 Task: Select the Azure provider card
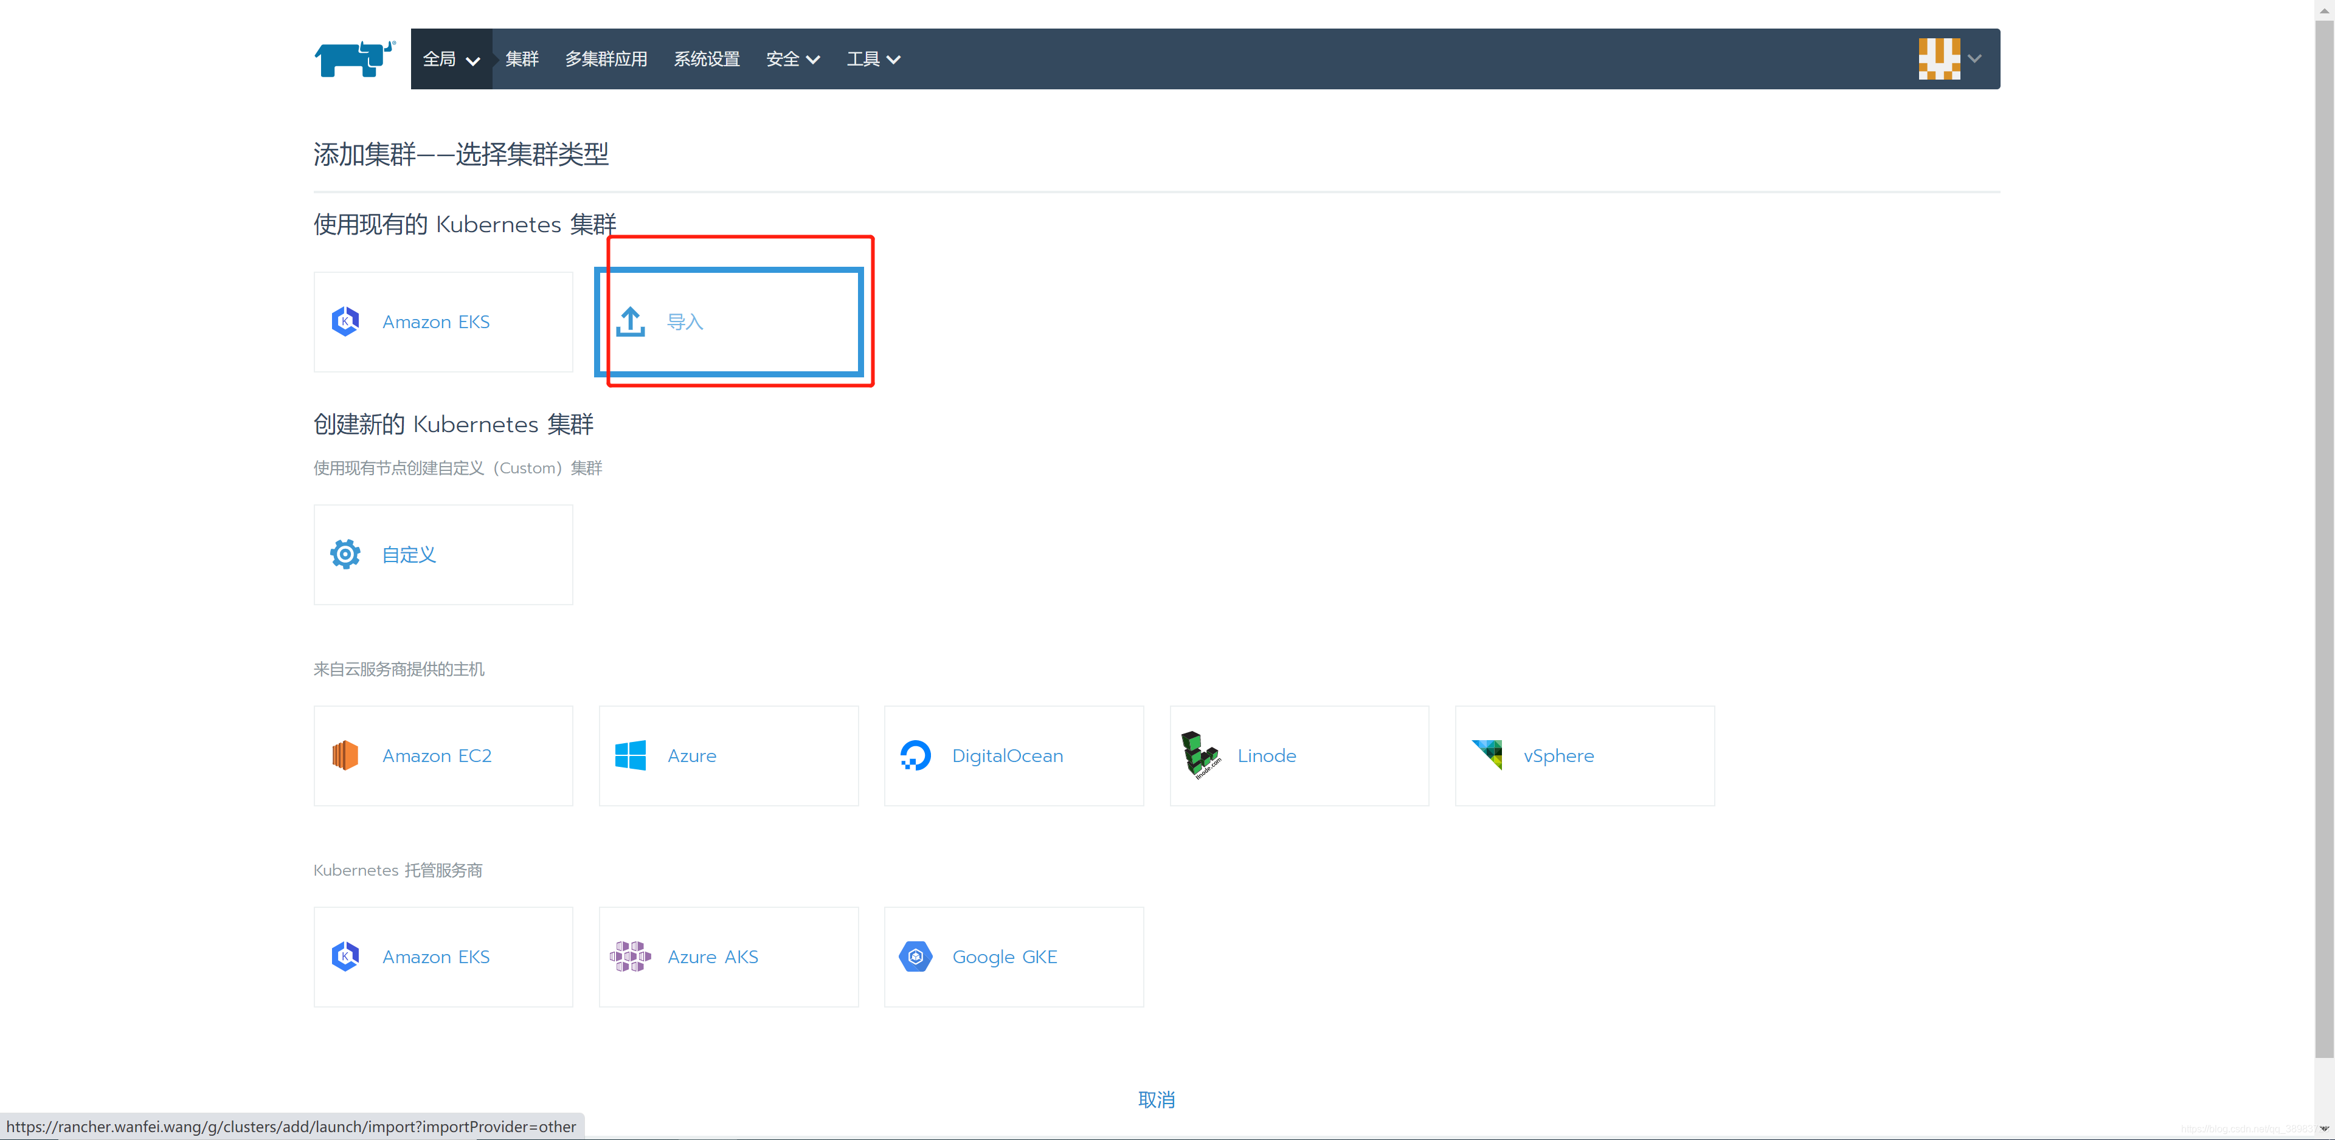729,756
